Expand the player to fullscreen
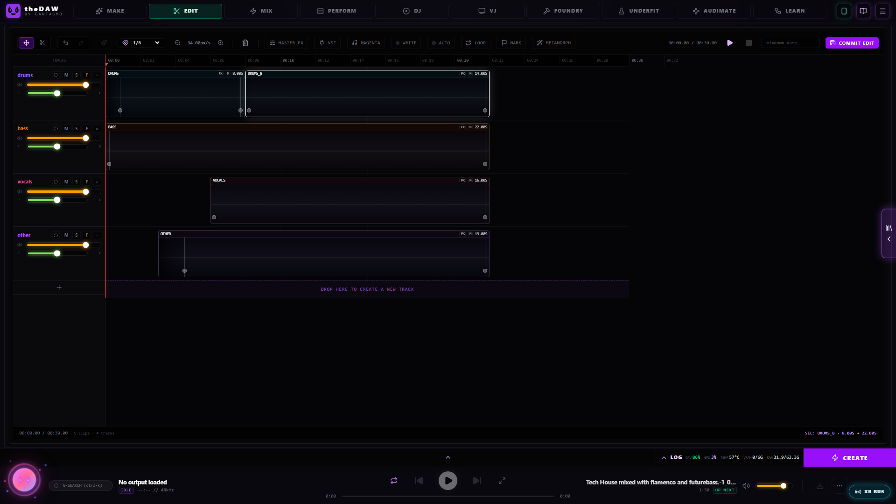Image resolution: width=896 pixels, height=504 pixels. pos(502,481)
